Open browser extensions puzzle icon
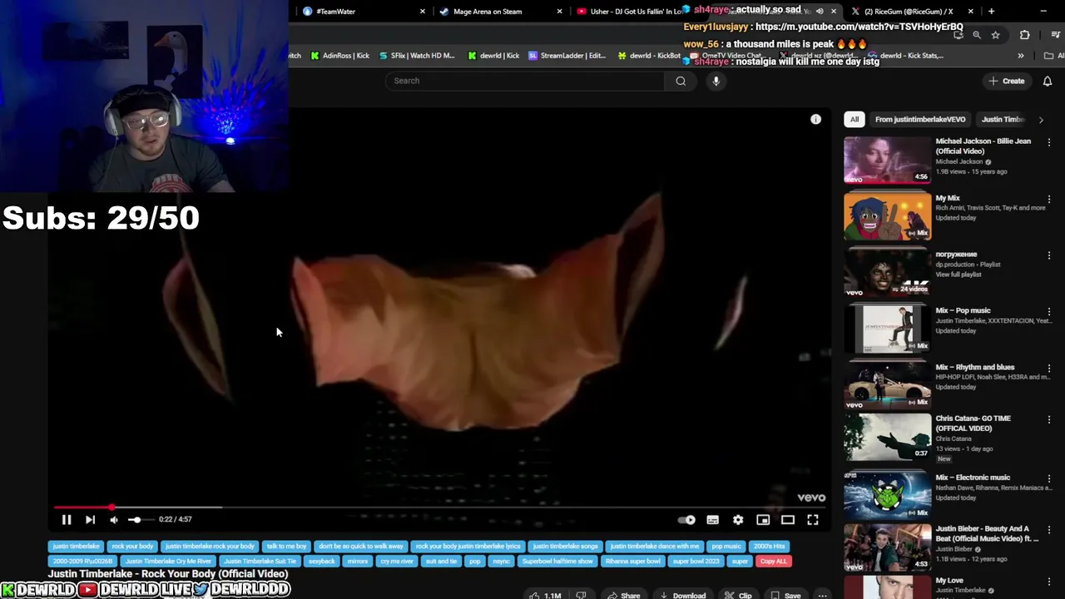1065x599 pixels. click(1024, 35)
